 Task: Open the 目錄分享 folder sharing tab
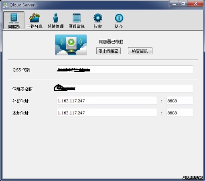point(35,20)
